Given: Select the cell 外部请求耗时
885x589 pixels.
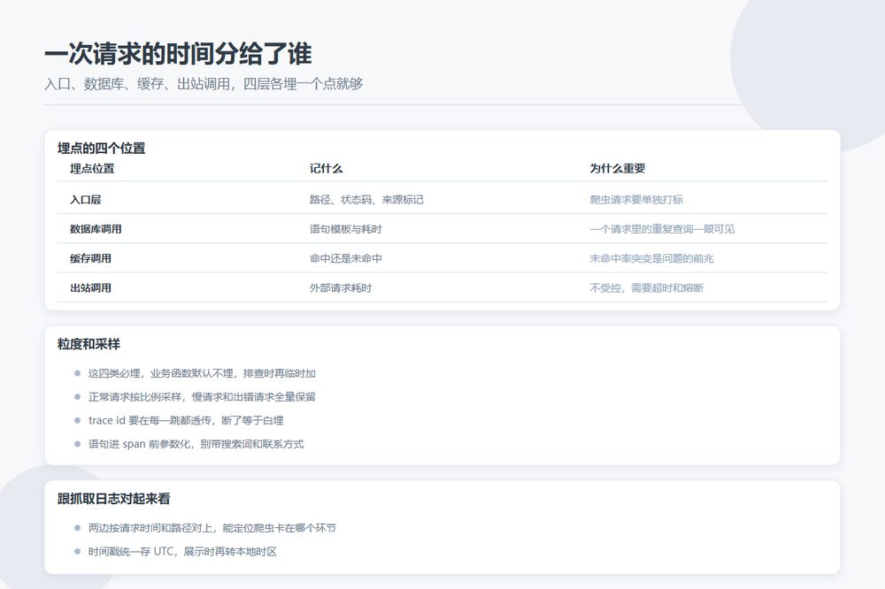Looking at the screenshot, I should (341, 287).
